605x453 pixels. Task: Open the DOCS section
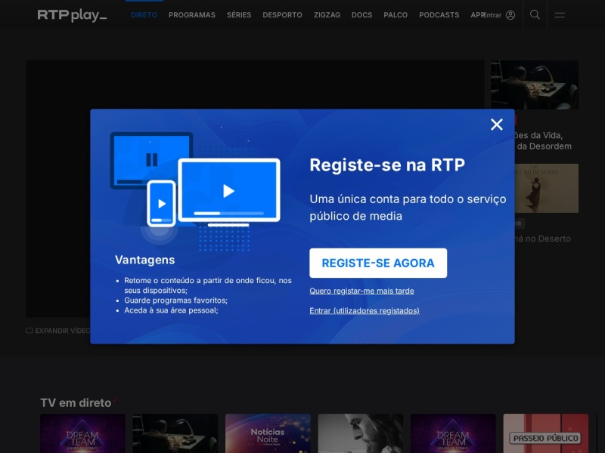tap(362, 15)
